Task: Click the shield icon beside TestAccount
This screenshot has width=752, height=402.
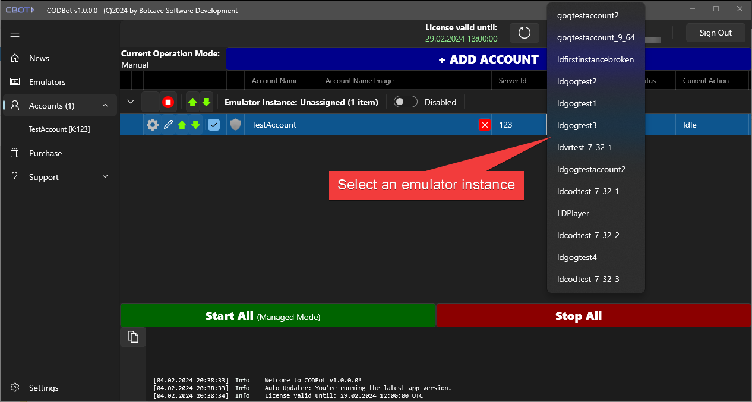Action: click(235, 125)
